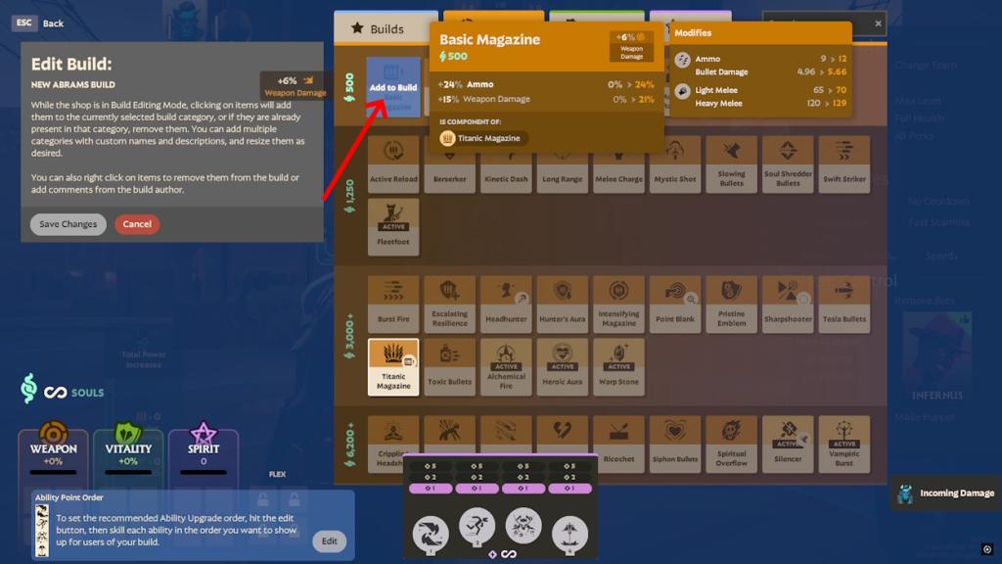The image size is (1002, 564).
Task: Click the Toxic Bullets item
Action: tap(449, 366)
